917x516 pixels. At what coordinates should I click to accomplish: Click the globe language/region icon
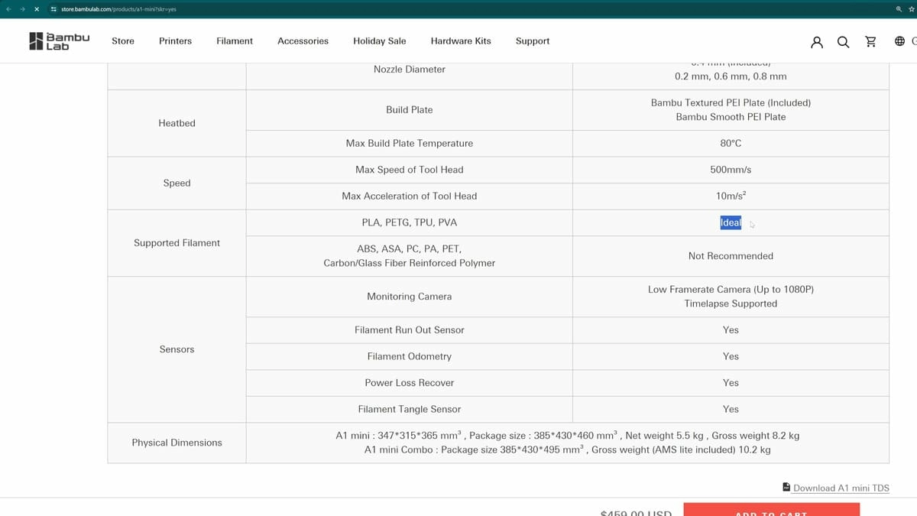[x=899, y=42]
